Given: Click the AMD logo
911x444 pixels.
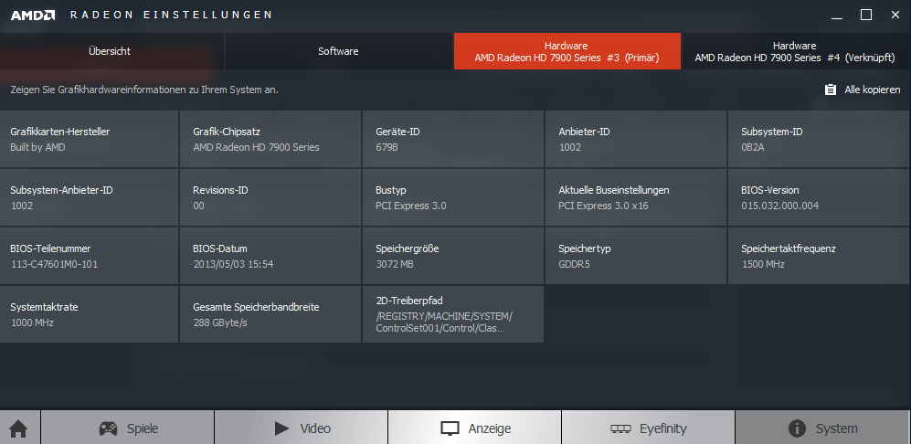Looking at the screenshot, I should pyautogui.click(x=33, y=16).
